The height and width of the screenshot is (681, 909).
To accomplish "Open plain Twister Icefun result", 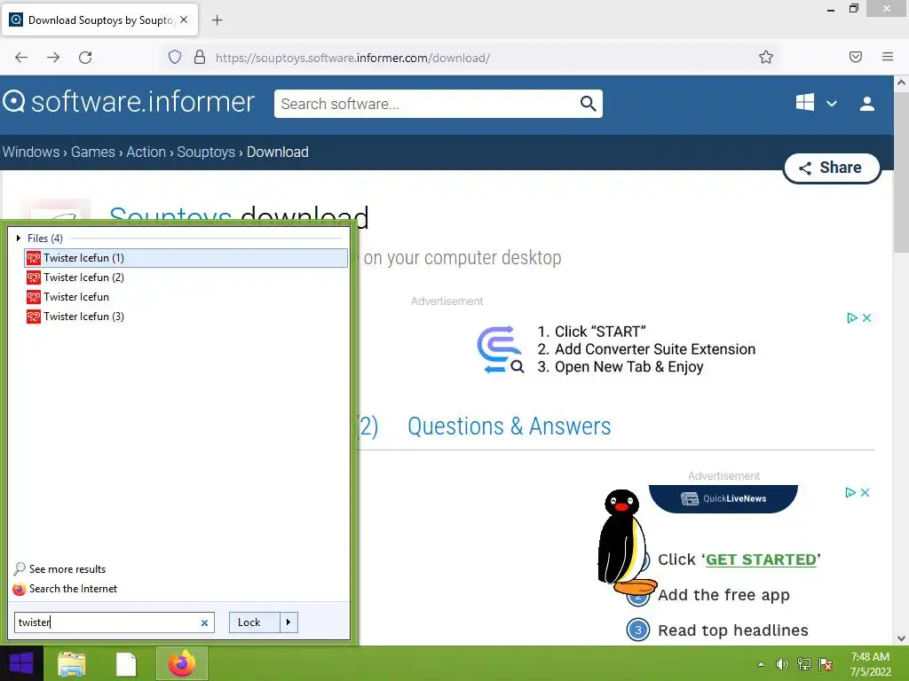I will (186, 297).
